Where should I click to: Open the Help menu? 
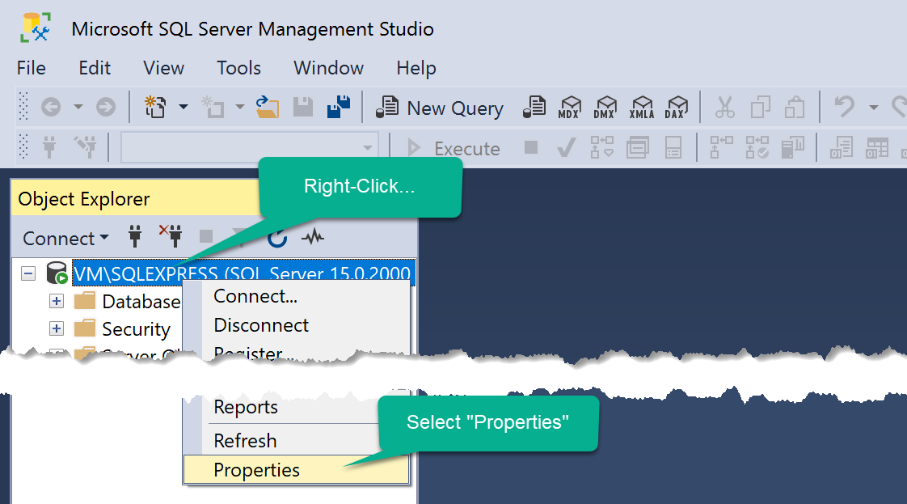pyautogui.click(x=416, y=68)
